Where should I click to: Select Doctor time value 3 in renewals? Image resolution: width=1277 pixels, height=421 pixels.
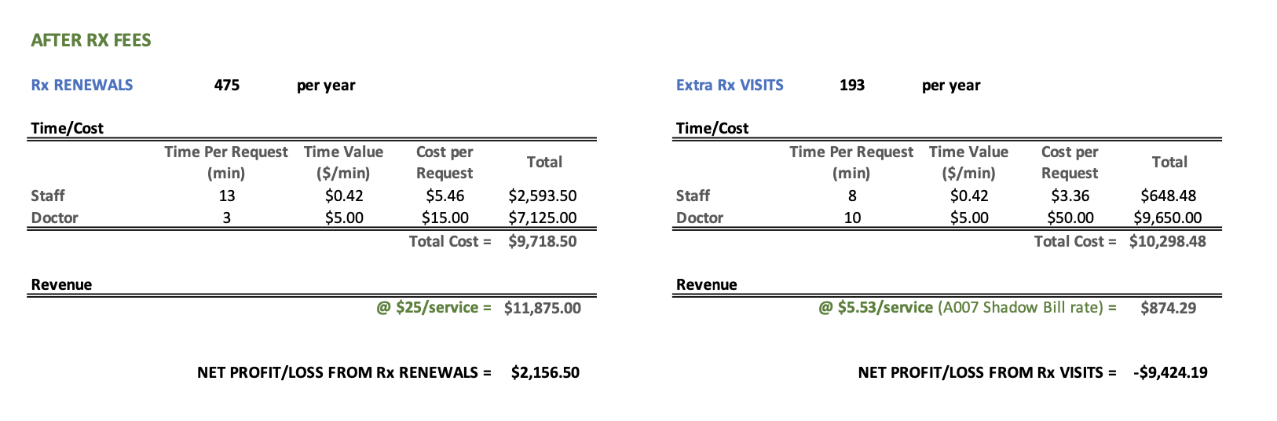click(227, 218)
